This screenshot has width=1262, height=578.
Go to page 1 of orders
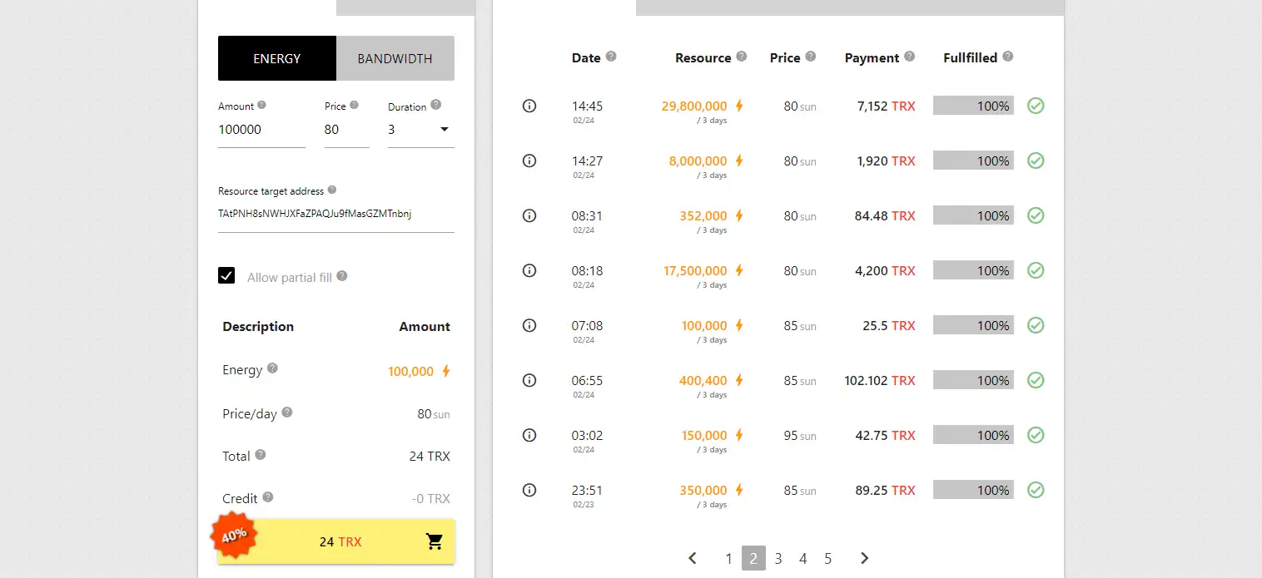point(728,558)
